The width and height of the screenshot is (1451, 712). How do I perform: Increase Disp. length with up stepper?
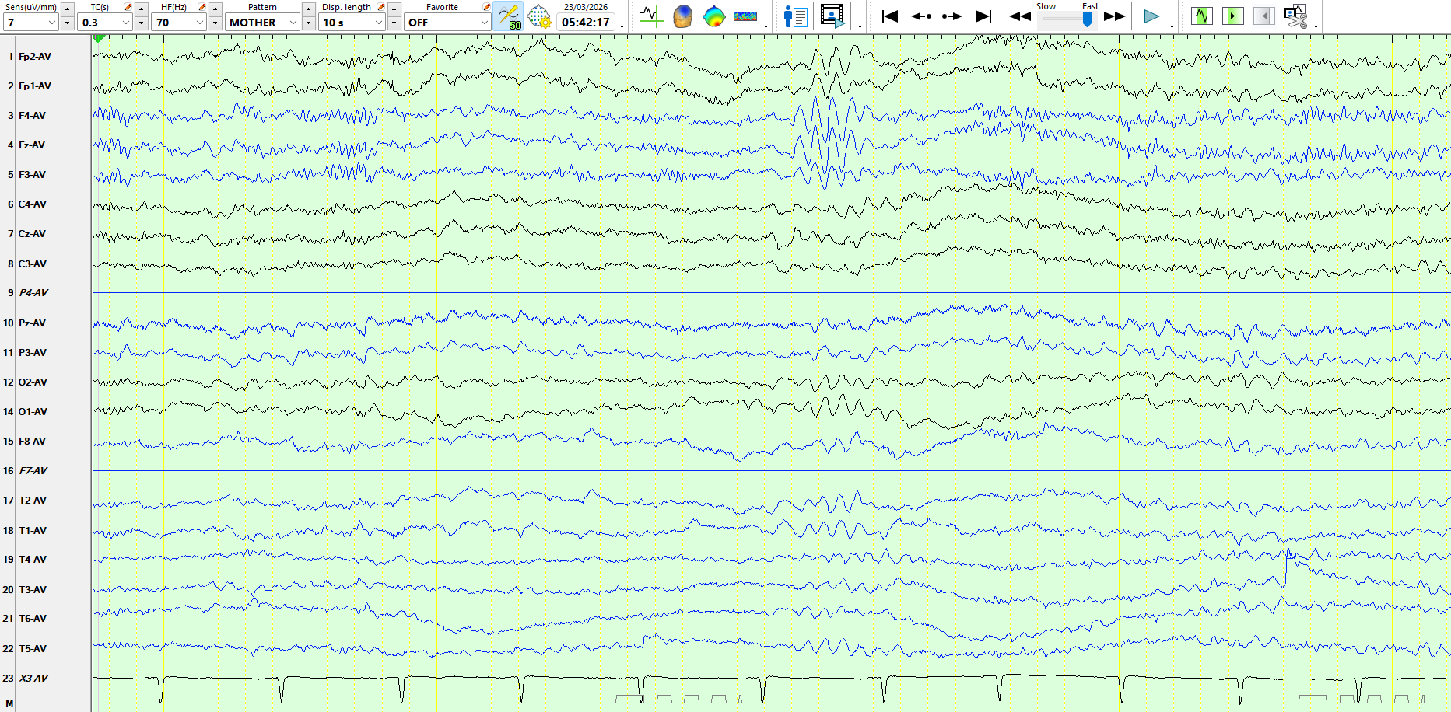394,9
